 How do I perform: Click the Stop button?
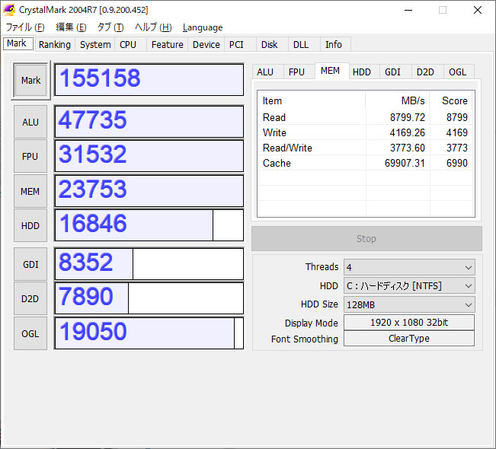tap(366, 238)
